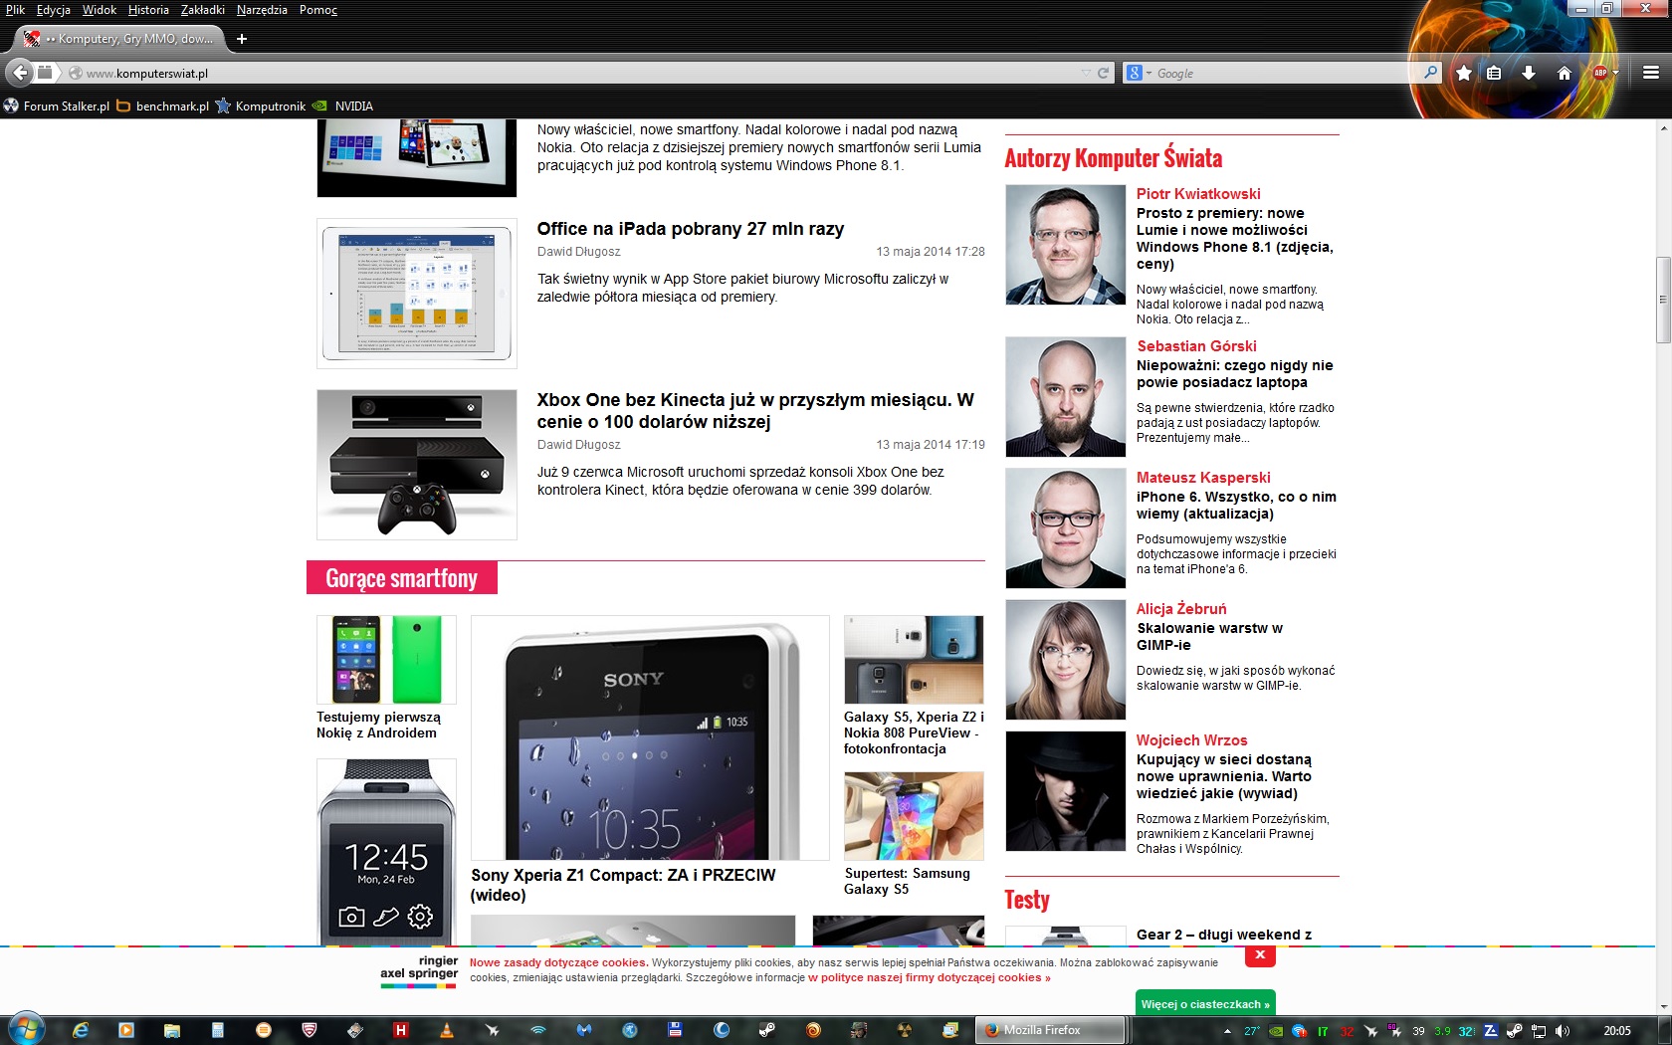Click the volume speaker tray icon
Image resolution: width=1672 pixels, height=1045 pixels.
pyautogui.click(x=1562, y=1031)
